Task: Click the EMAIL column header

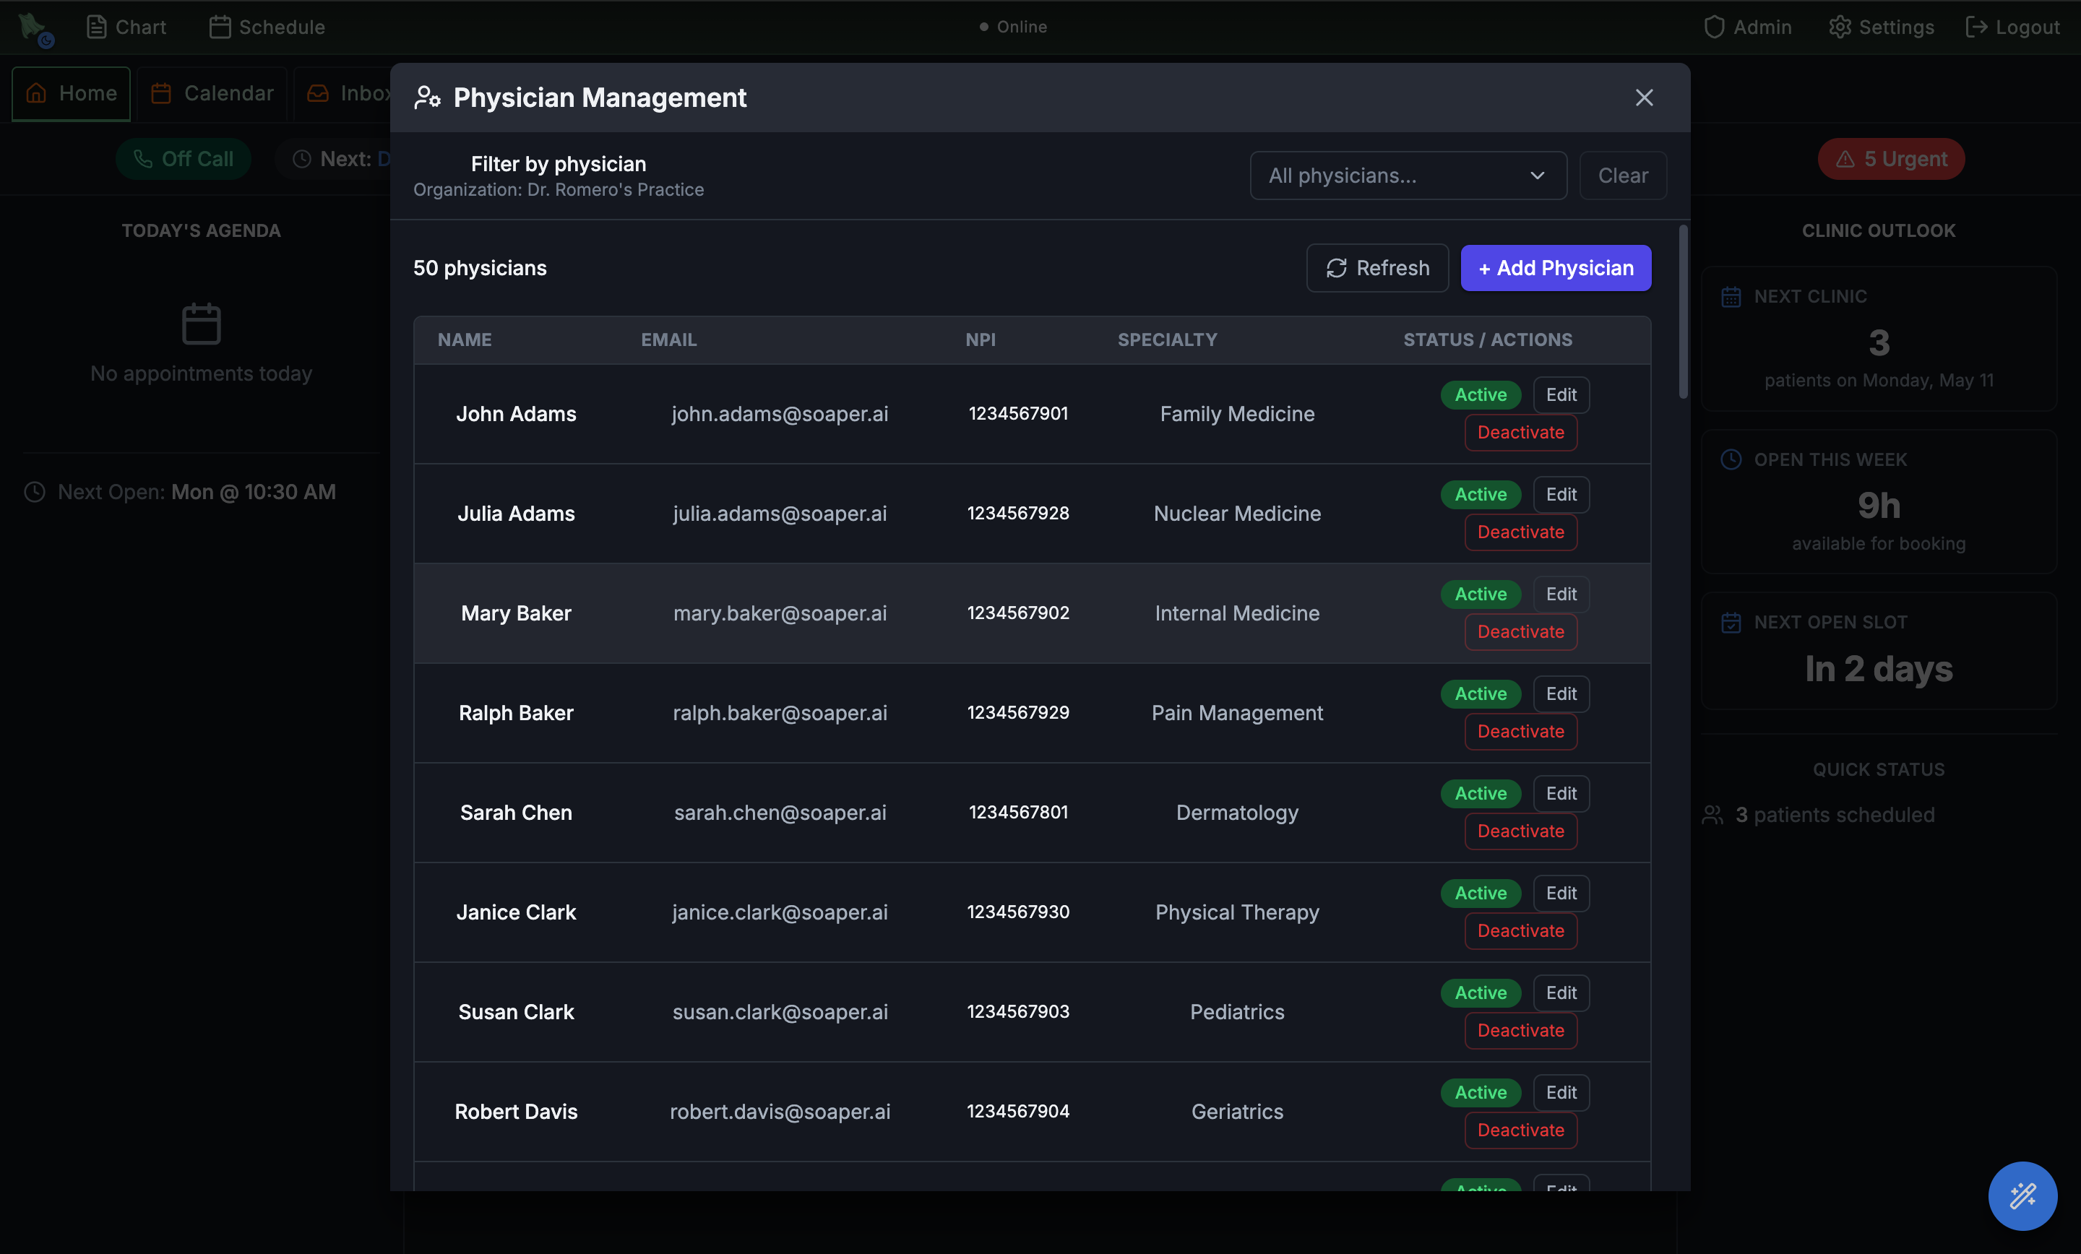Action: tap(668, 340)
